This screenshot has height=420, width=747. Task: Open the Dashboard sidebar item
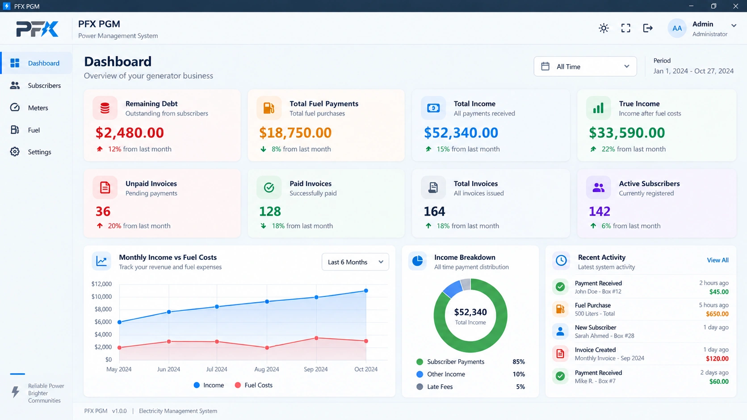pyautogui.click(x=36, y=63)
